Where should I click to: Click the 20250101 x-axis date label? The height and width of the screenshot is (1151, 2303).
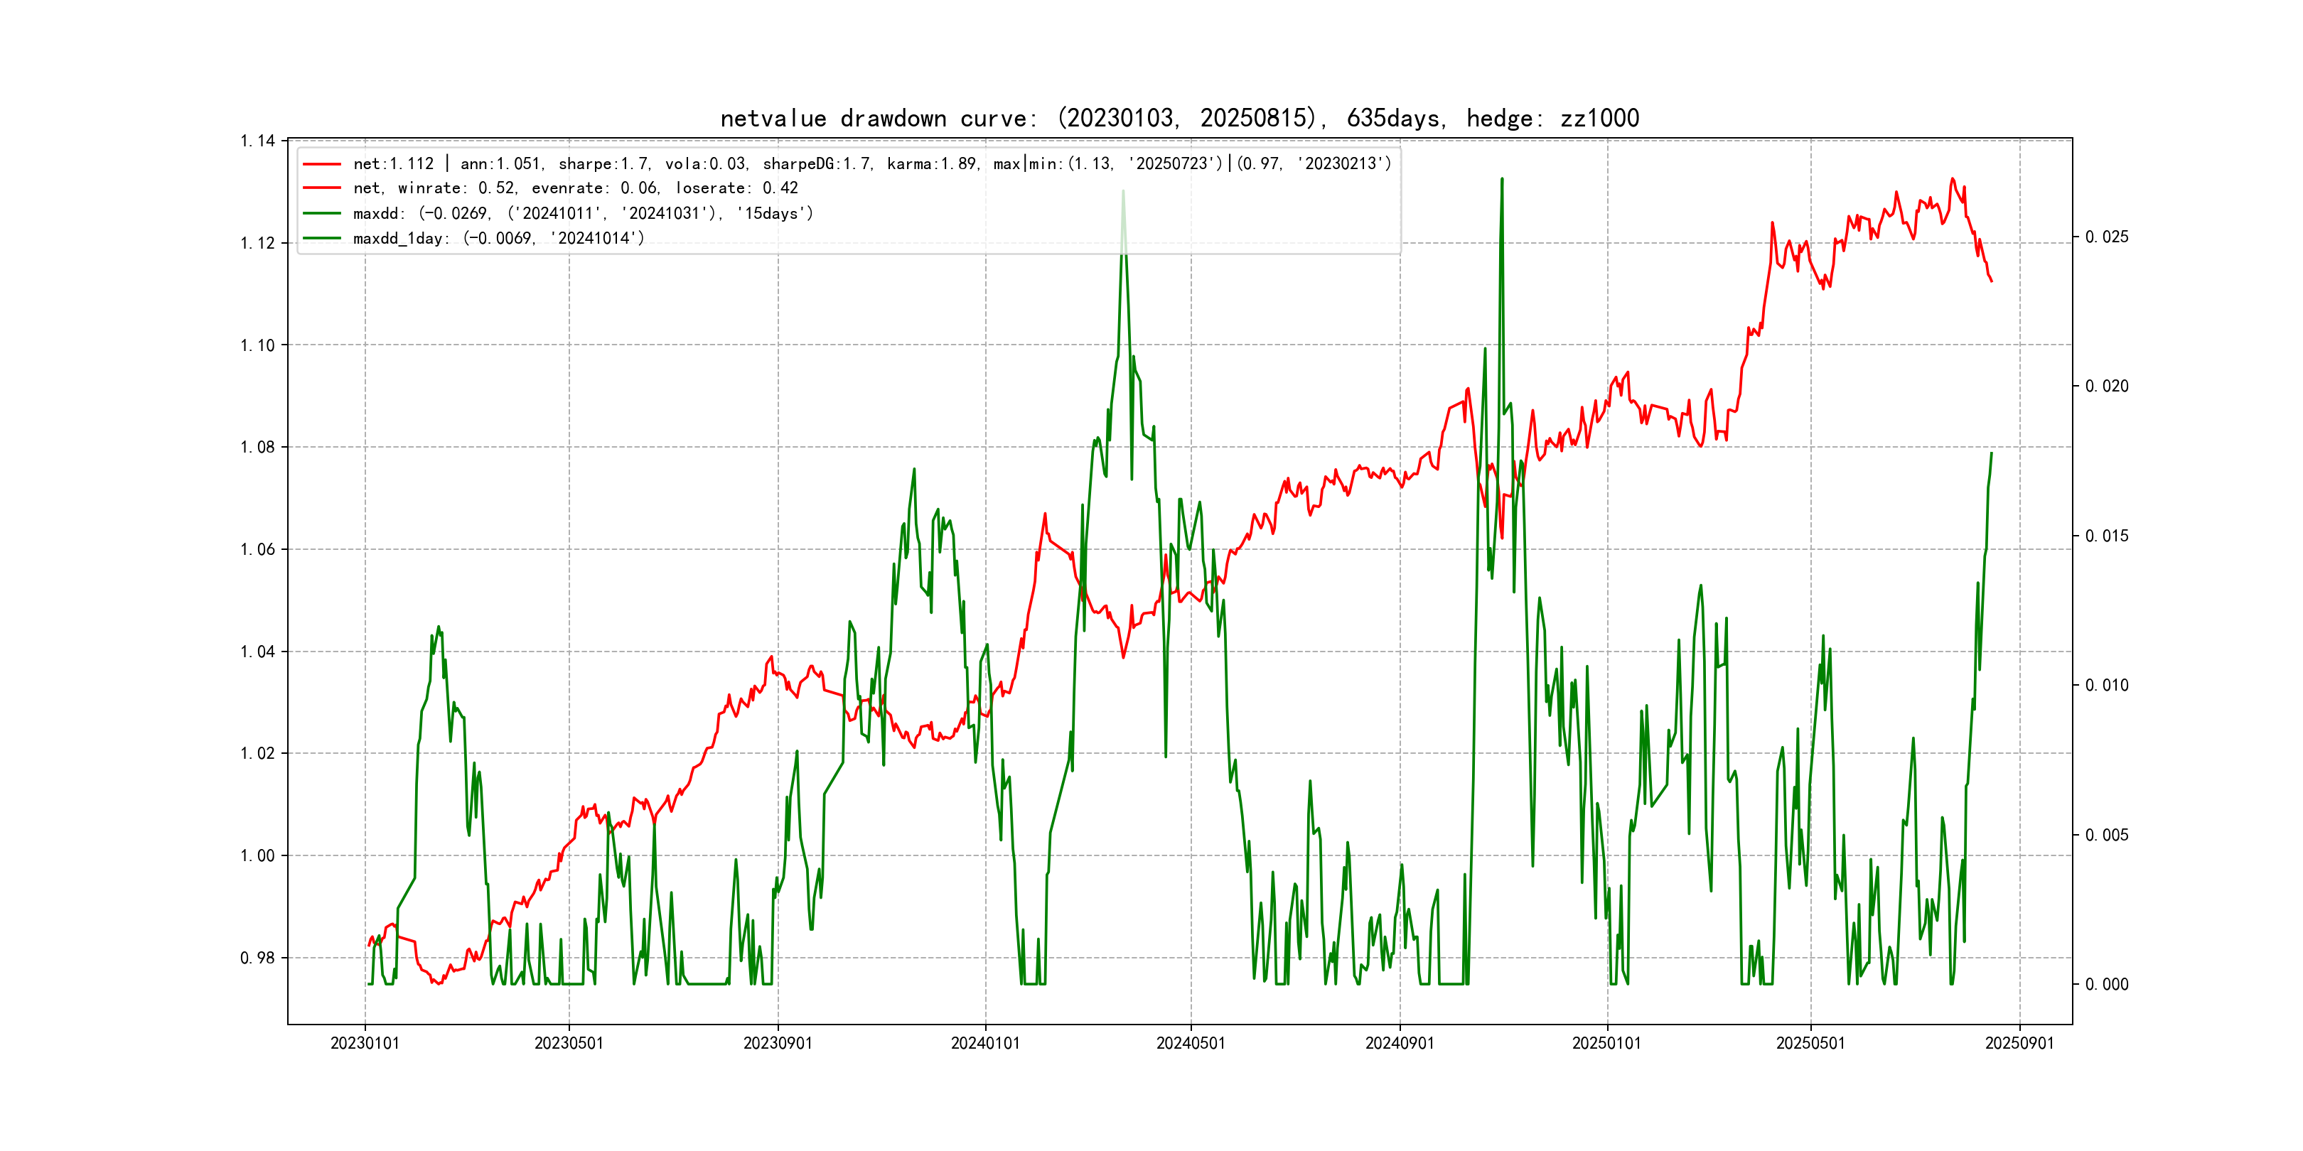coord(1606,1043)
